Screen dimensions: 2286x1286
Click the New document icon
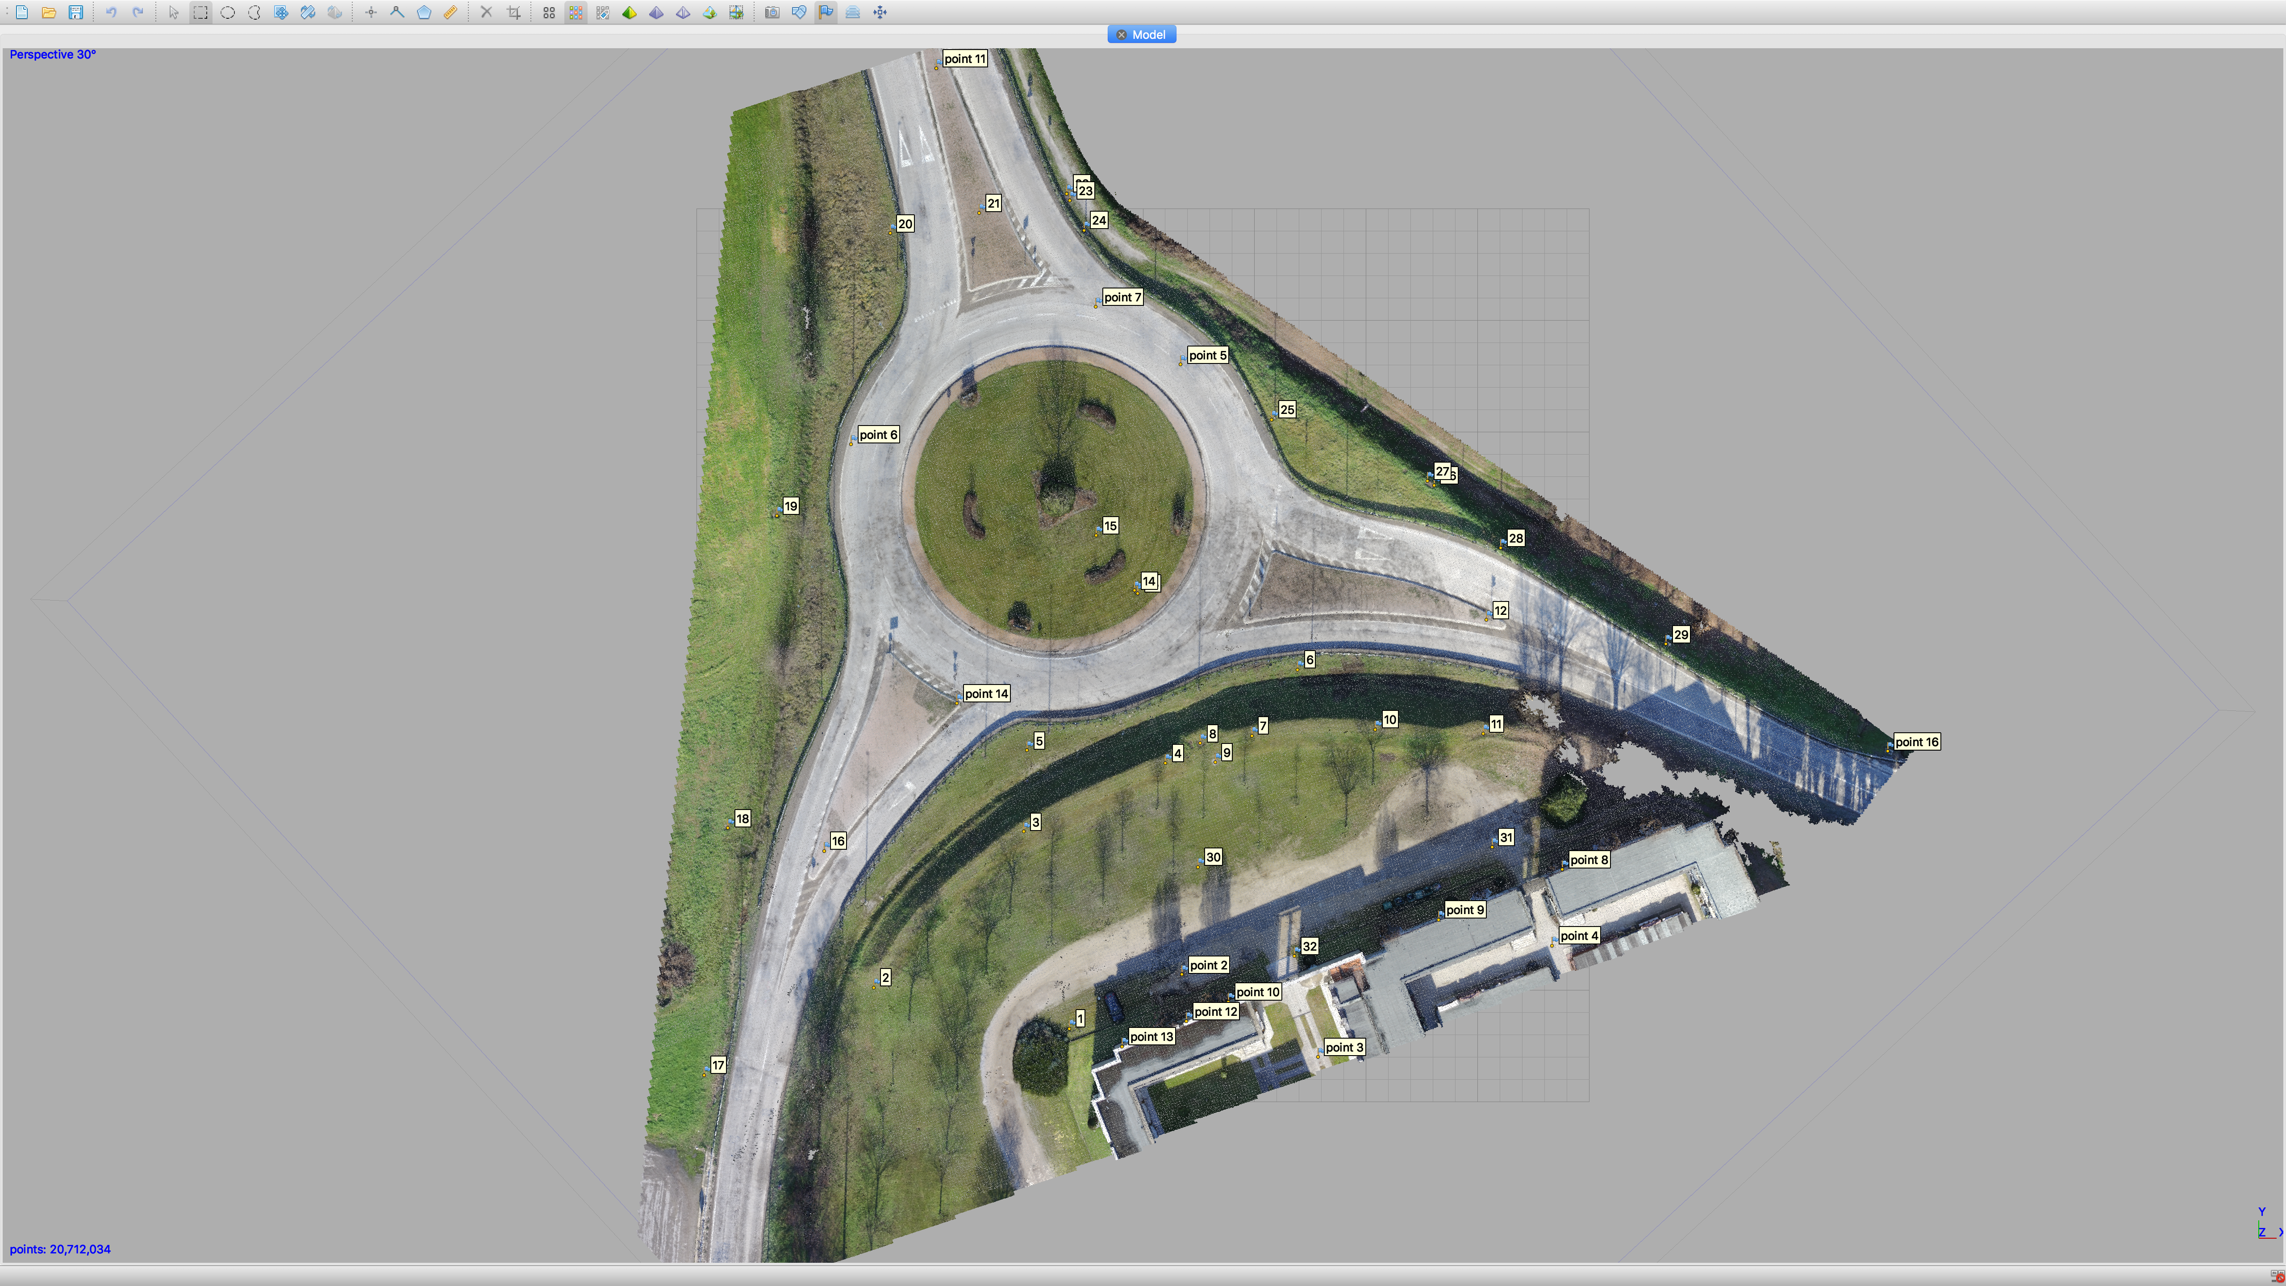22,13
